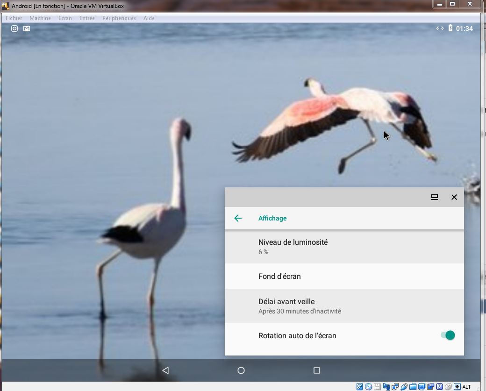Open the Périphériques menu
The width and height of the screenshot is (486, 391).
click(x=119, y=18)
